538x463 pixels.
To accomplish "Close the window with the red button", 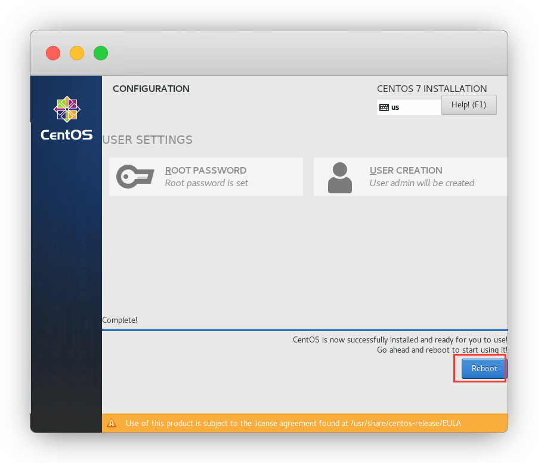I will pos(53,53).
